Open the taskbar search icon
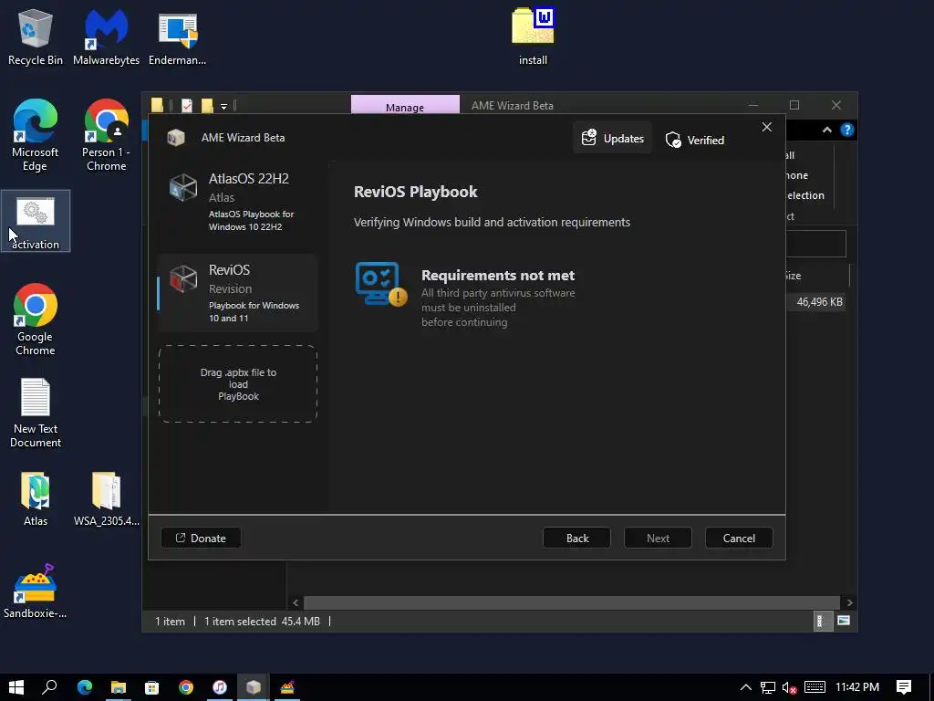 click(50, 687)
